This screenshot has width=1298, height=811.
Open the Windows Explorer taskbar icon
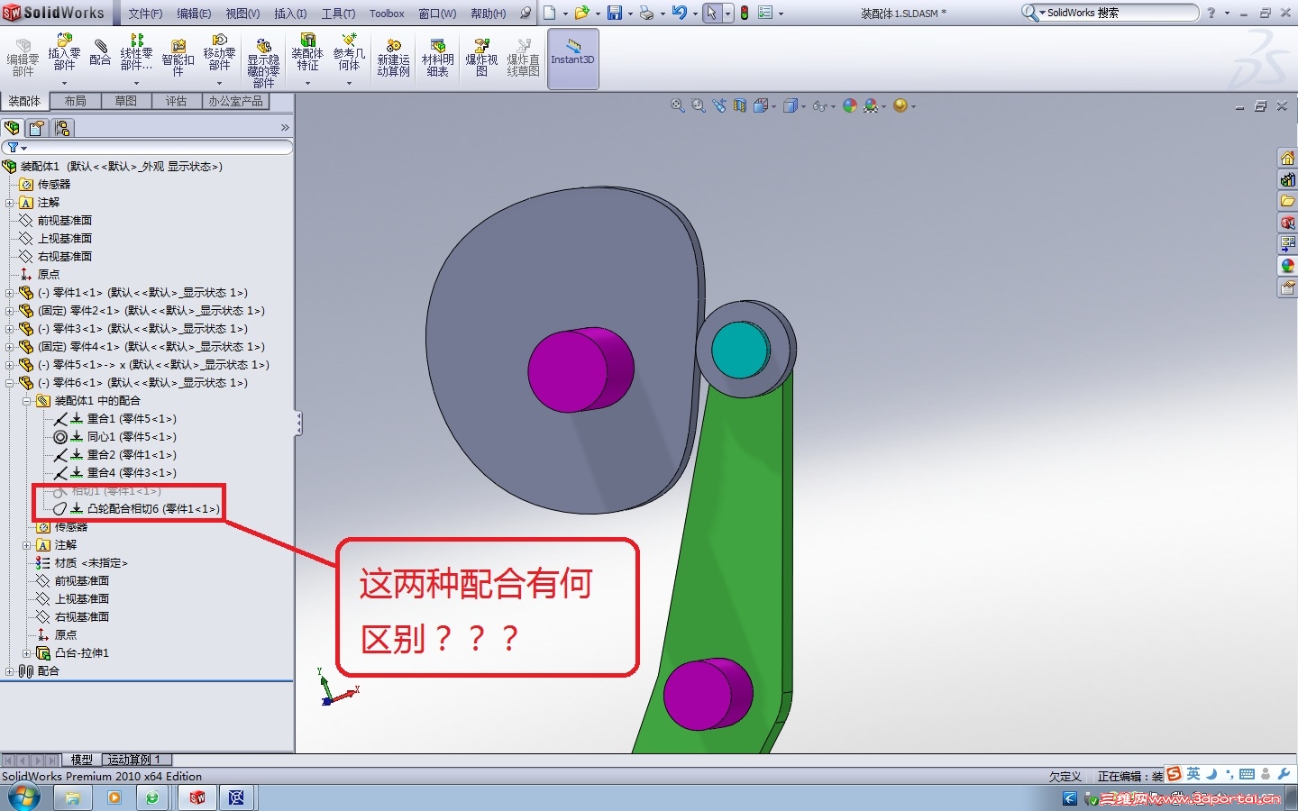pyautogui.click(x=72, y=797)
